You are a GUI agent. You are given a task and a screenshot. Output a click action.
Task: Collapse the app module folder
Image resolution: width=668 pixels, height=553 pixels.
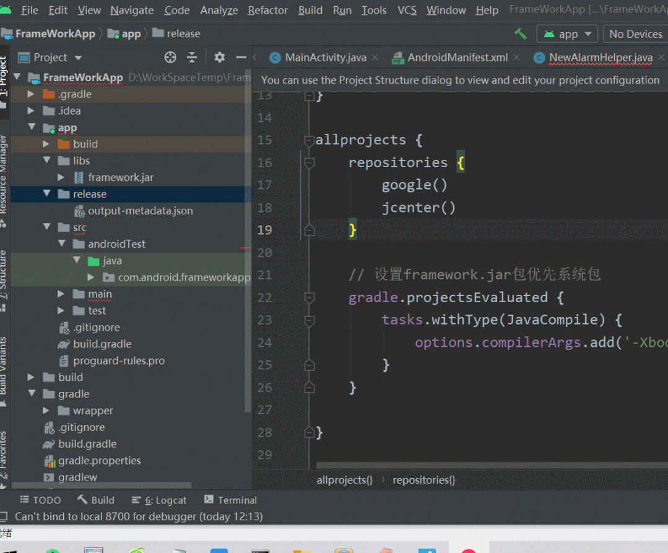(32, 127)
